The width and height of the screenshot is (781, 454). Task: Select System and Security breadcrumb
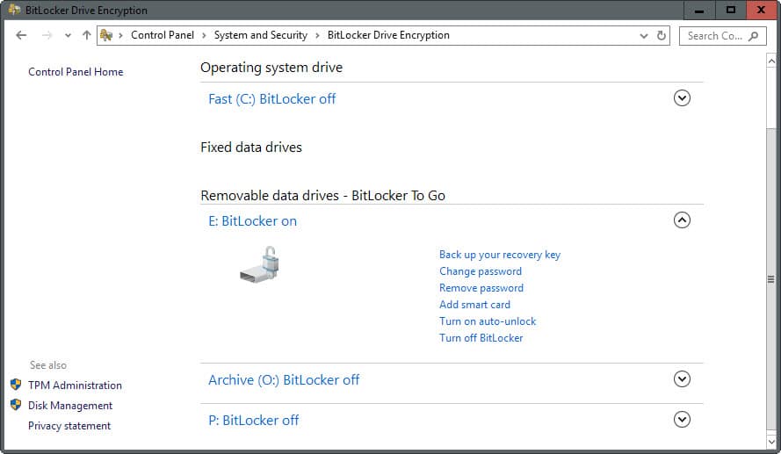[260, 35]
